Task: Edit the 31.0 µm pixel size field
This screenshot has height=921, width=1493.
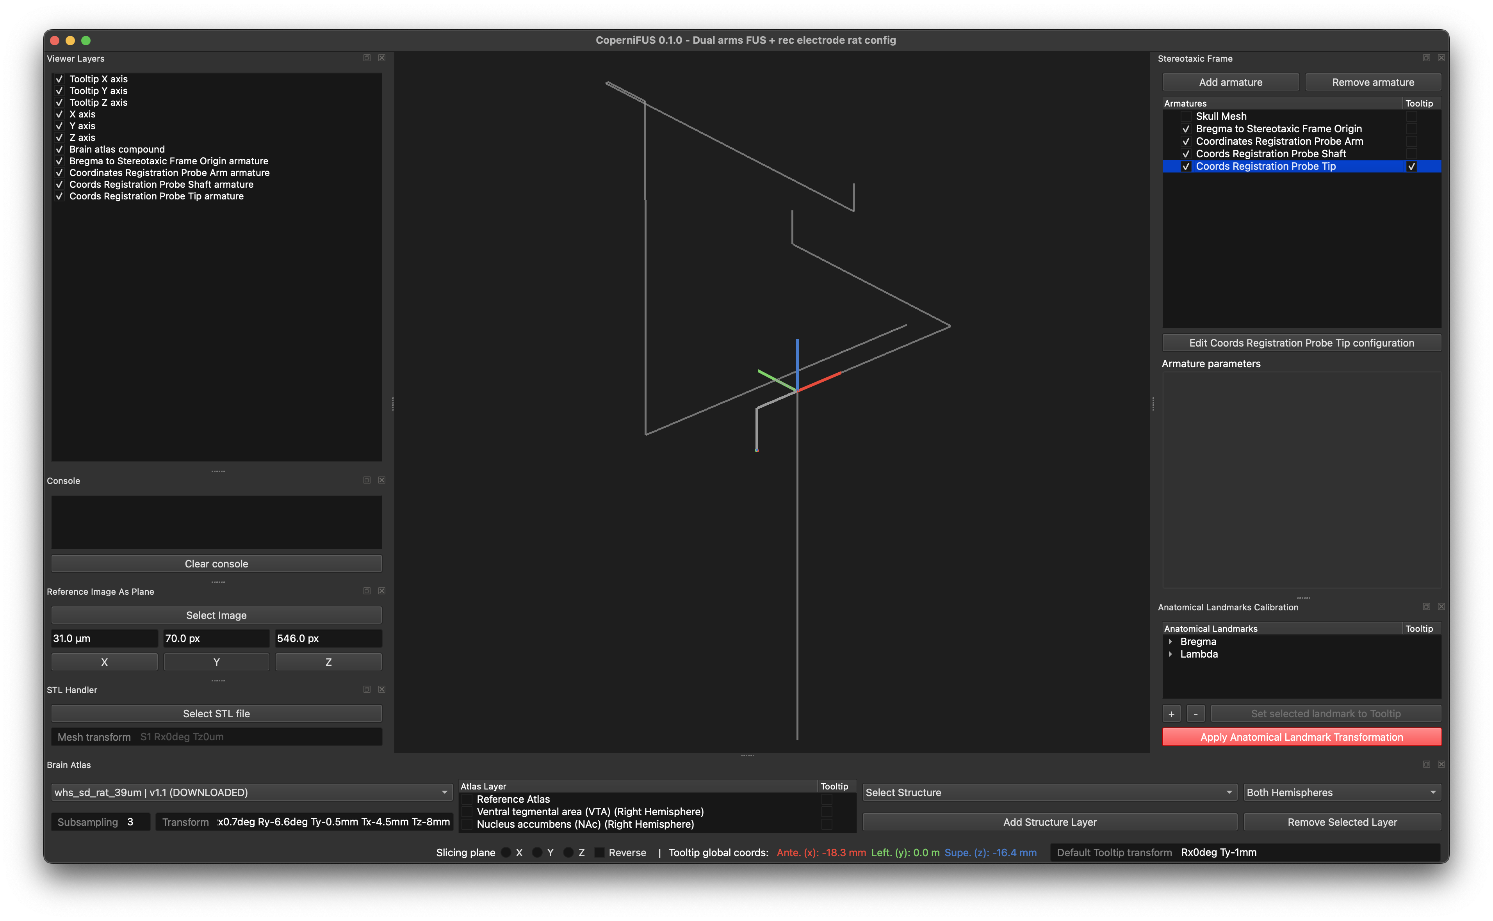Action: (104, 638)
